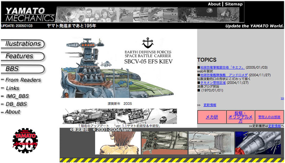This screenshot has height=163, width=285.
Task: Open DB_BBS from the sidebar
Action: [16, 104]
